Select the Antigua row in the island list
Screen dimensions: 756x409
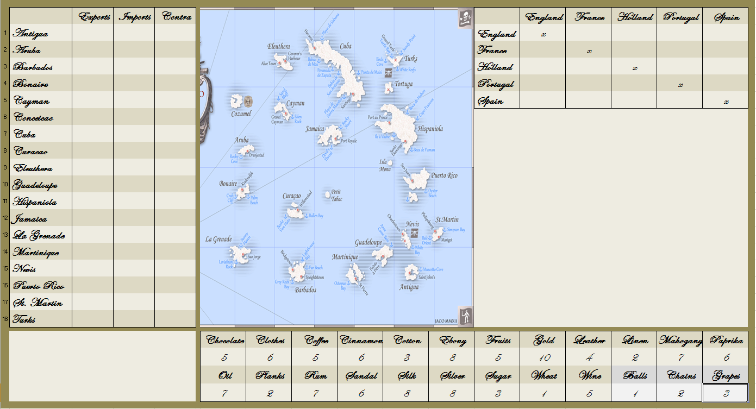pyautogui.click(x=103, y=33)
